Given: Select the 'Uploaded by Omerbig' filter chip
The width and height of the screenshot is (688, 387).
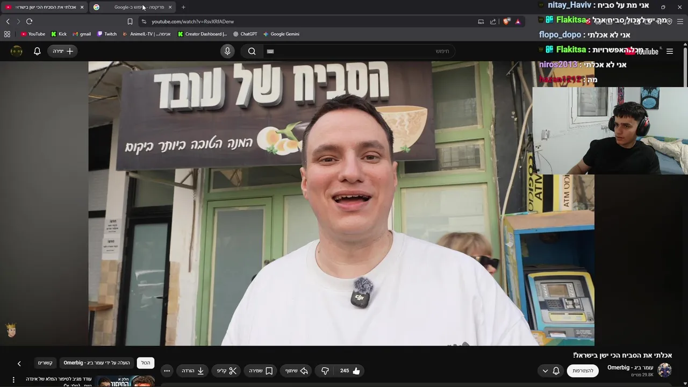Looking at the screenshot, I should [97, 363].
